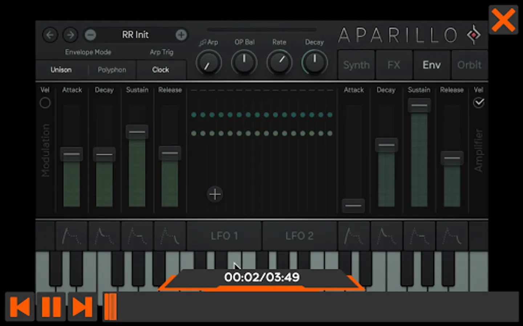523x326 pixels.
Task: Click the Amplifier Sustain slider handle
Action: [x=419, y=105]
